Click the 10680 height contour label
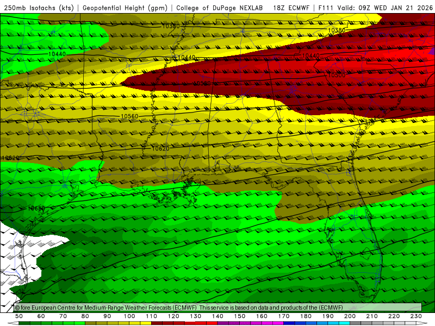 36,208
